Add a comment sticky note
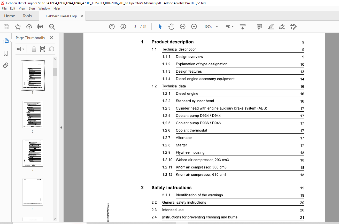Image resolution: width=339 pixels, height=224 pixels. click(x=259, y=27)
